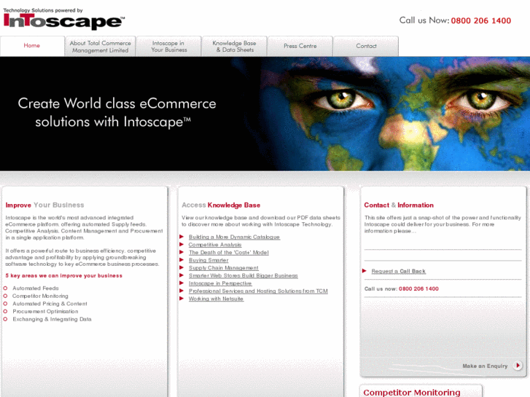Open the Competitive Analysis link
The image size is (530, 397).
(215, 245)
